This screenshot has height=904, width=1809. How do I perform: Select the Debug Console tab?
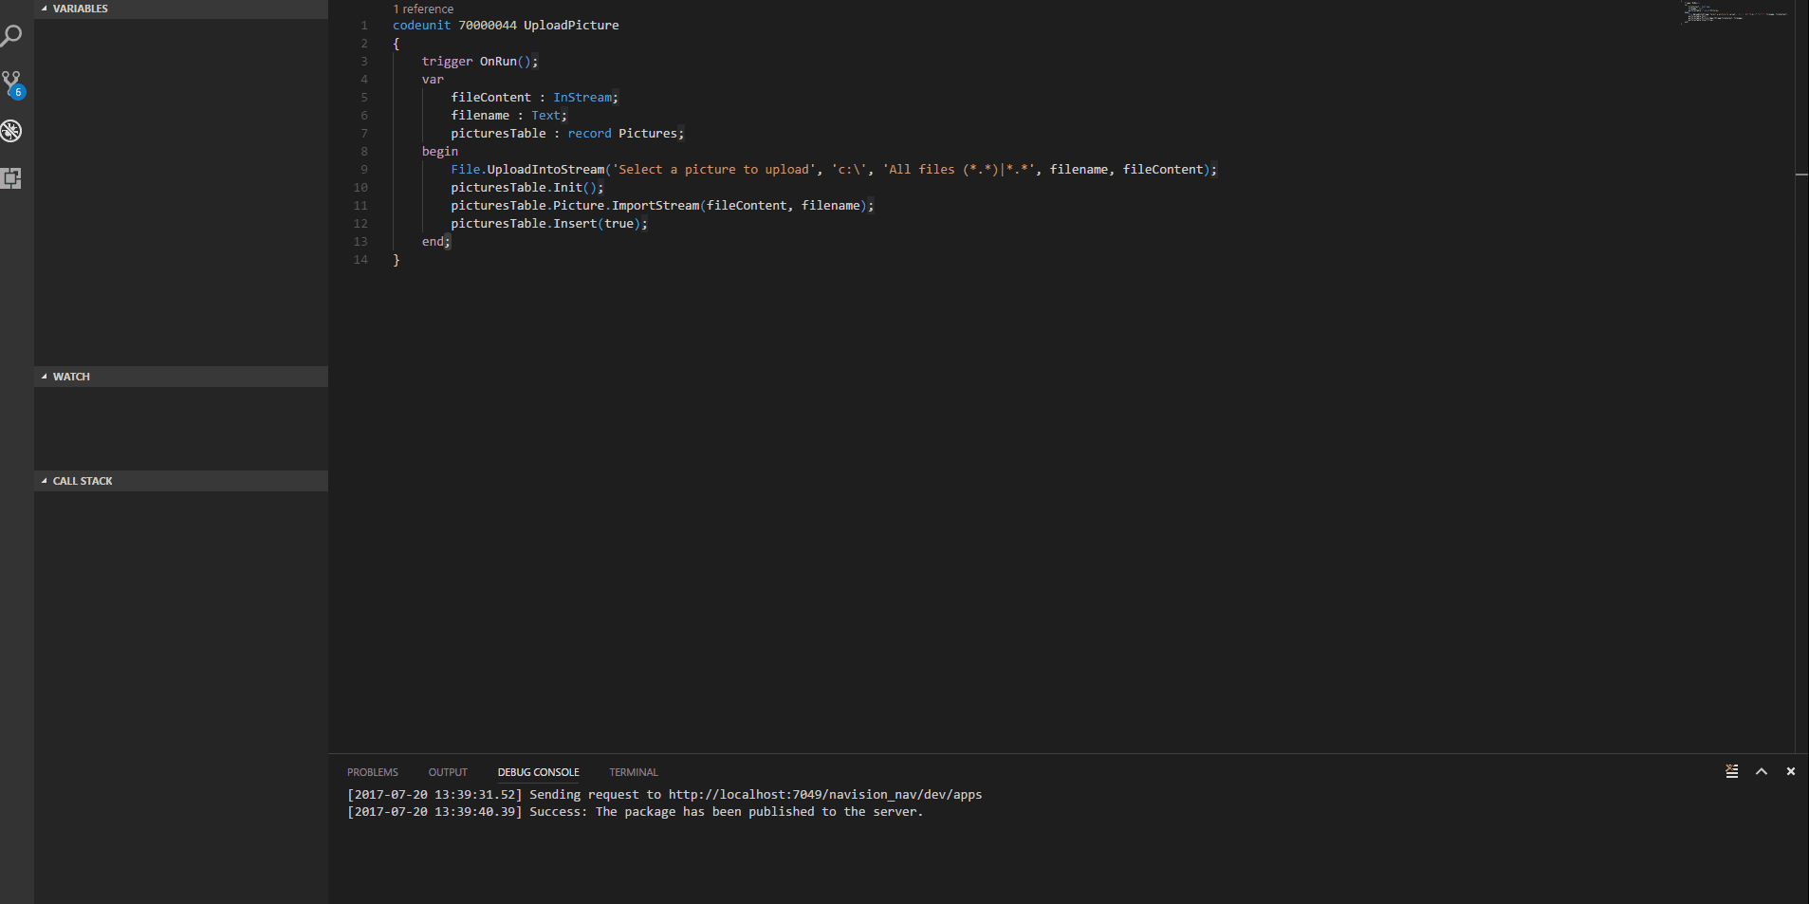click(538, 772)
